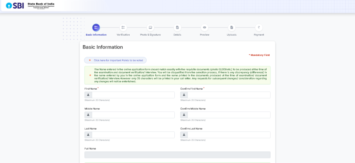Switch to the Verification label
Viewport: 355px width, 163px height.
click(123, 35)
